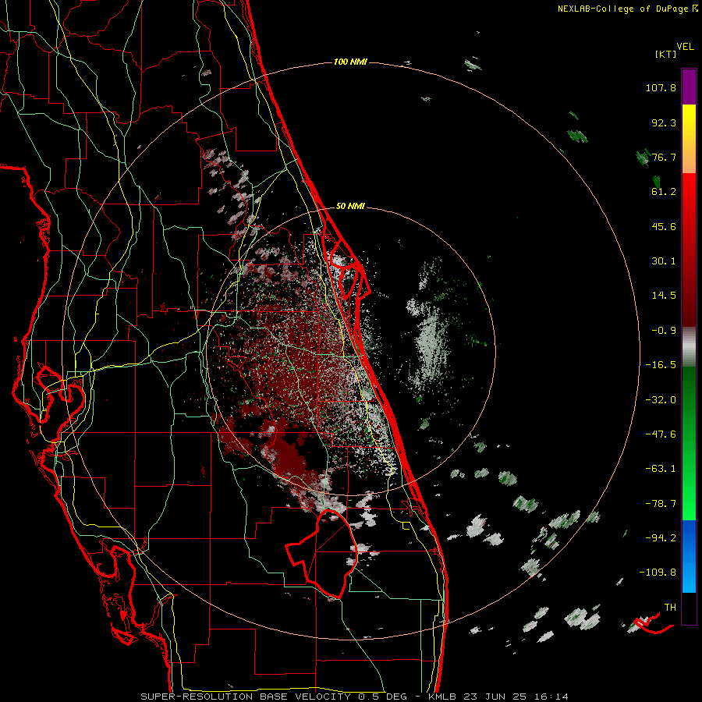Click the -63.1 velocity scale value
This screenshot has height=702, width=702.
(x=661, y=469)
